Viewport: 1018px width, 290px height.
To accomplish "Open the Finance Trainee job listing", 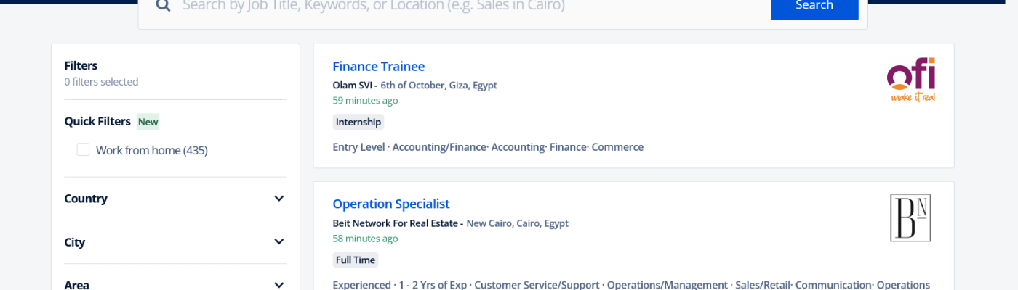I will (x=378, y=67).
